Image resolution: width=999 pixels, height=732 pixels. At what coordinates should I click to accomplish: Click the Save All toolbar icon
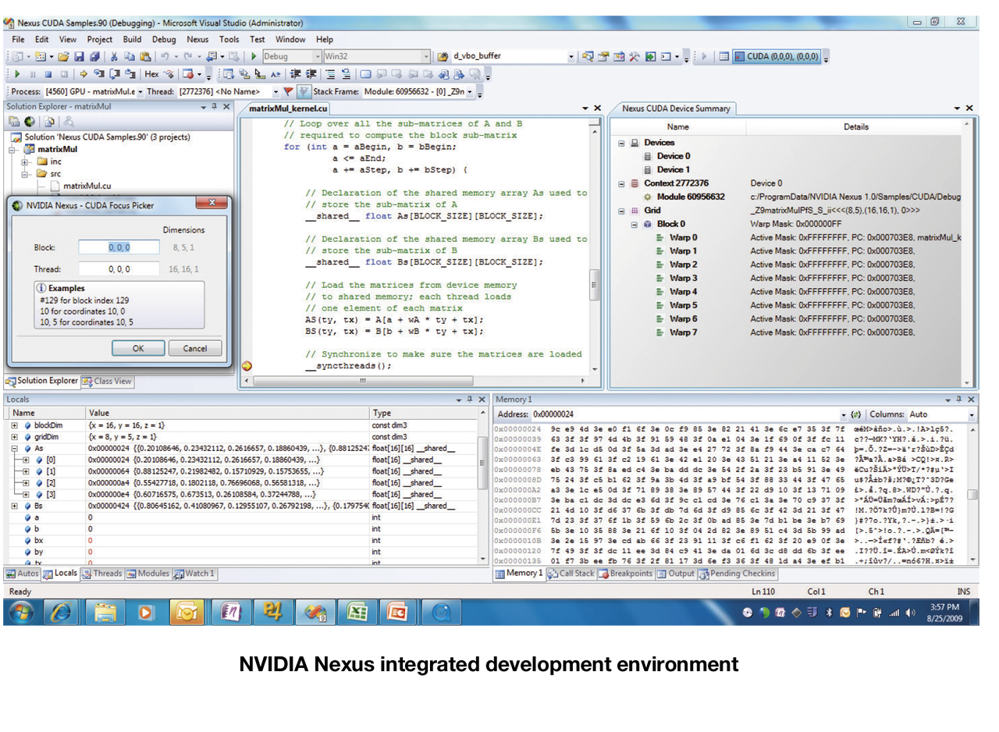(x=94, y=56)
